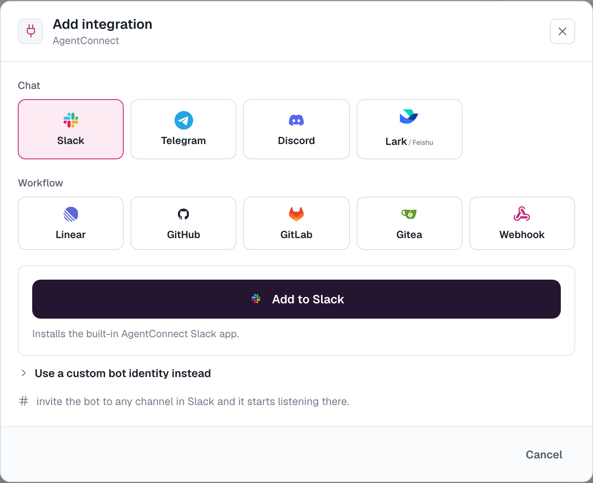Click the plug icon beside Add integration
Viewport: 593px width, 483px height.
(x=30, y=31)
